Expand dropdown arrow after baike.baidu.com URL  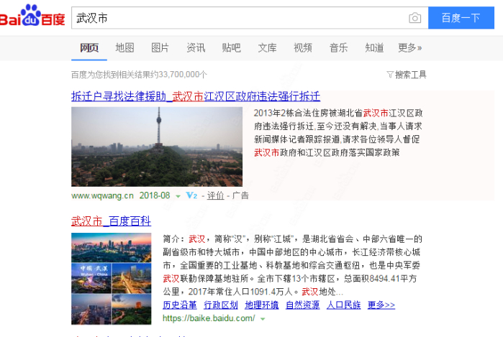click(263, 319)
